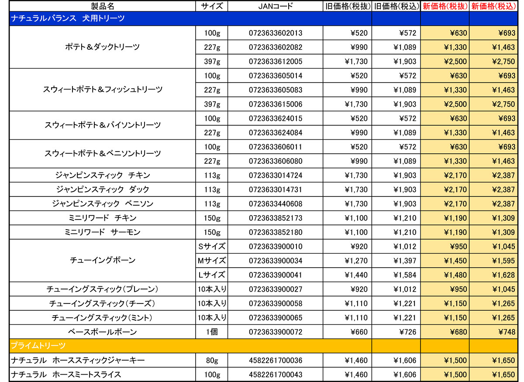524x382 pixels.
Task: Select product name スウィートポテト＆フィッシュトリーツ
Action: (x=103, y=89)
